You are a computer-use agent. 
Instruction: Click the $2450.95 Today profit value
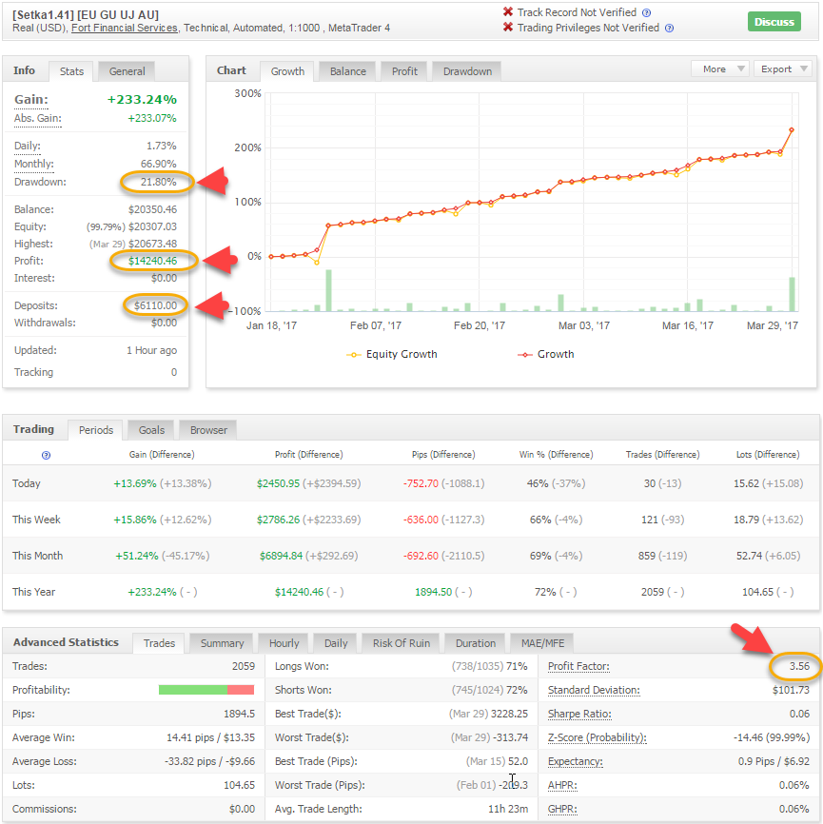click(x=278, y=483)
